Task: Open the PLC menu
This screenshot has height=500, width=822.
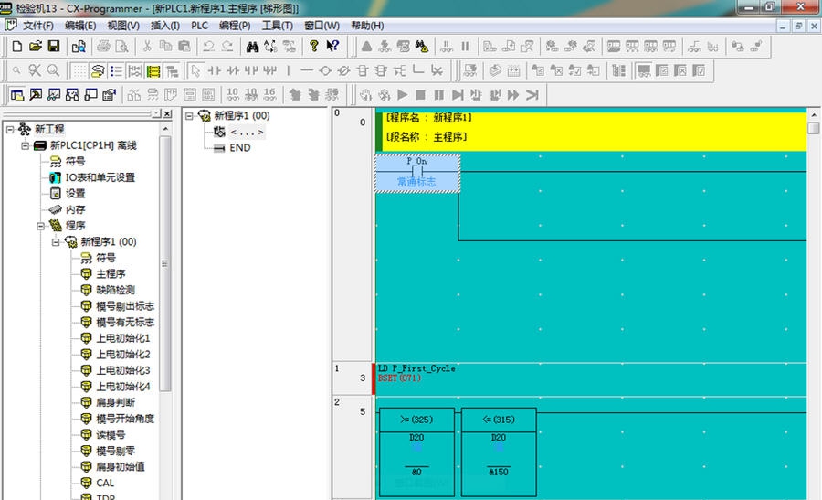Action: (199, 25)
